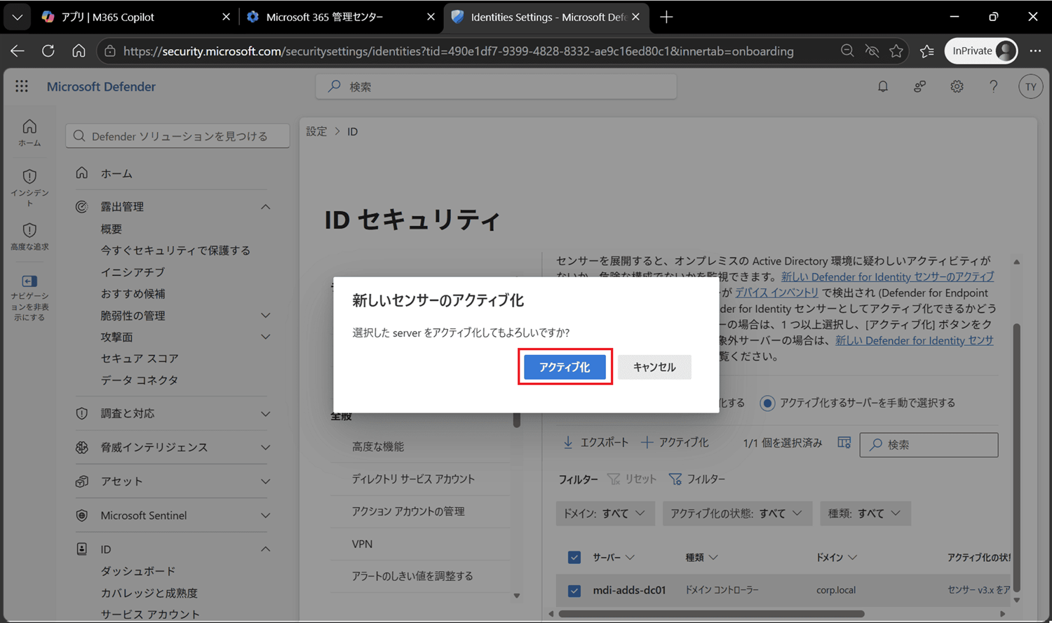Image resolution: width=1052 pixels, height=623 pixels.
Task: Open the アクティブ化の状態: すべて dropdown
Action: 737,514
